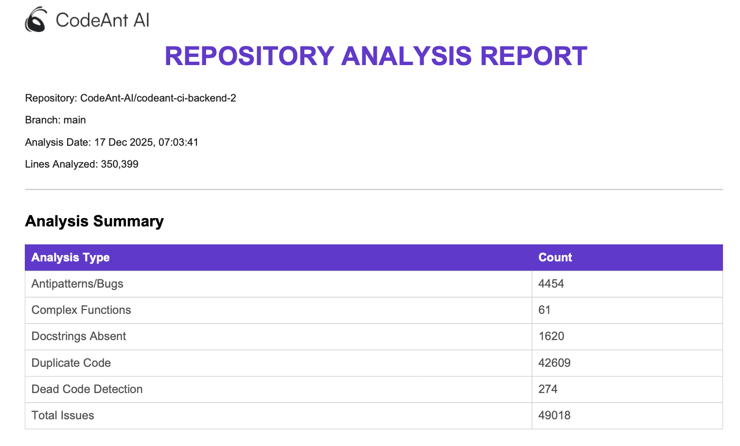The image size is (740, 446).
Task: Click the Analysis Summary heading
Action: coord(94,221)
